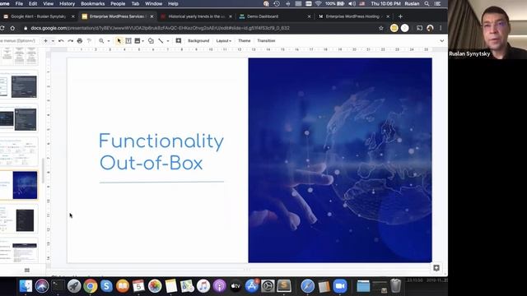Click the volume icon in menu bar

(352, 3)
